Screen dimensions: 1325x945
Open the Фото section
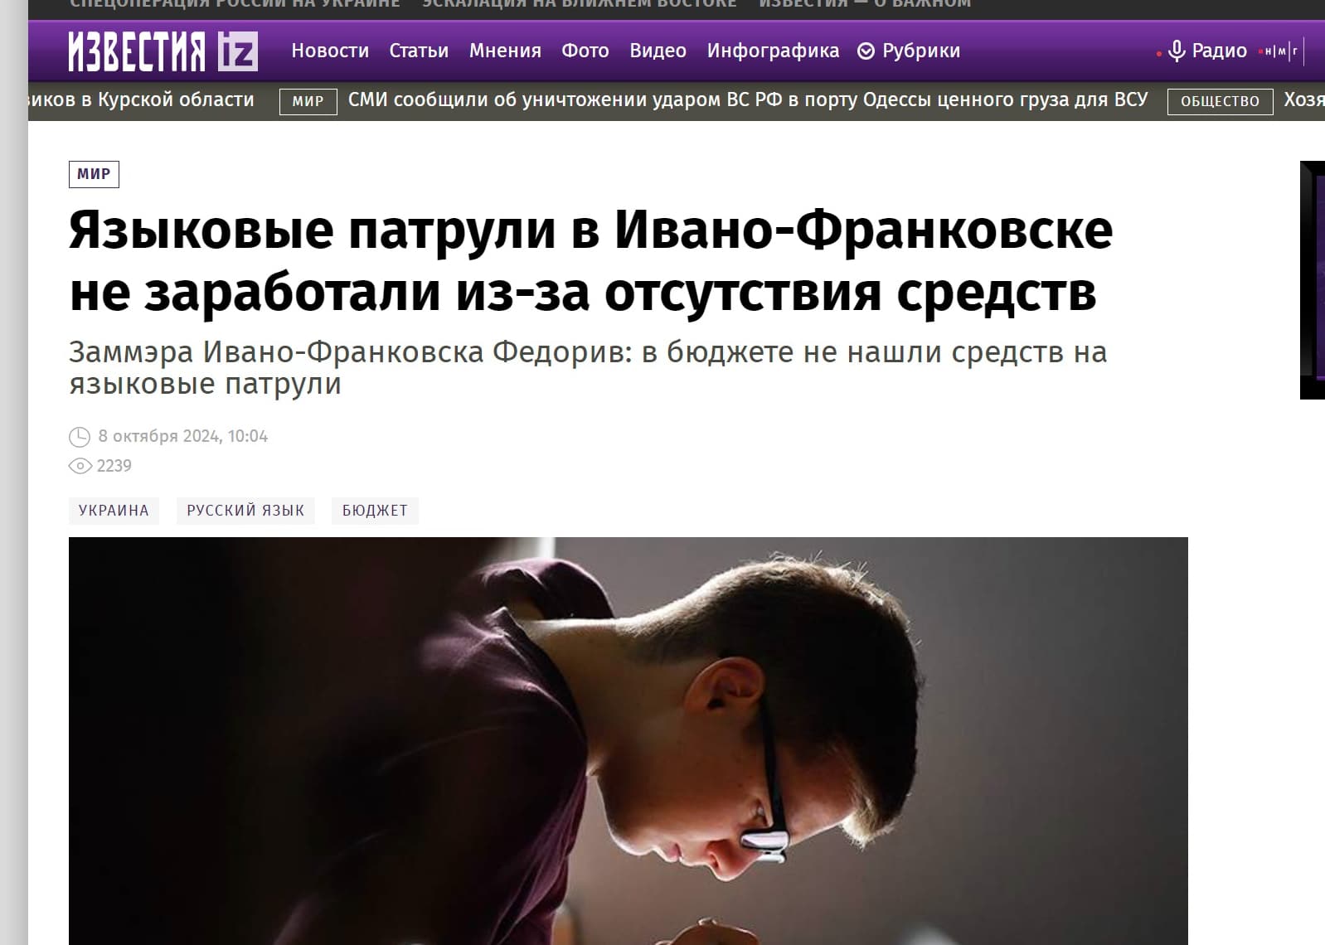(x=585, y=51)
